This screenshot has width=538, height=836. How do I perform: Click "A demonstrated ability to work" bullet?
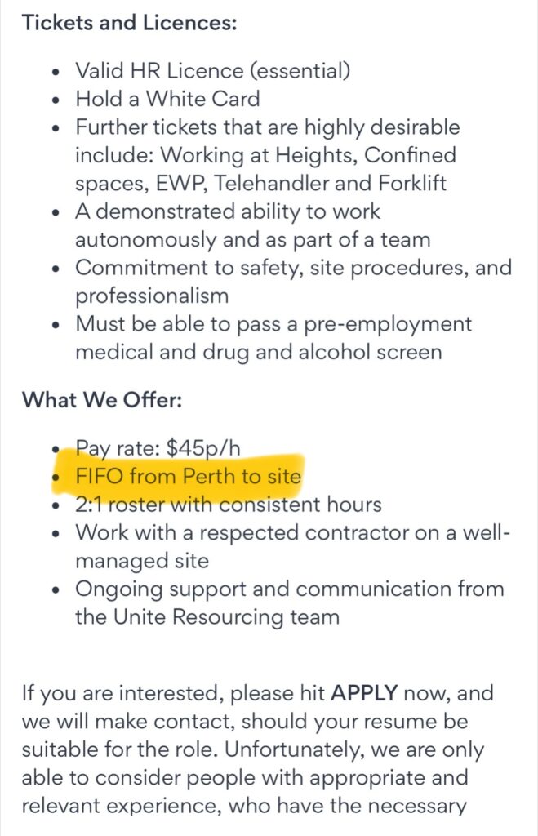coord(228,211)
